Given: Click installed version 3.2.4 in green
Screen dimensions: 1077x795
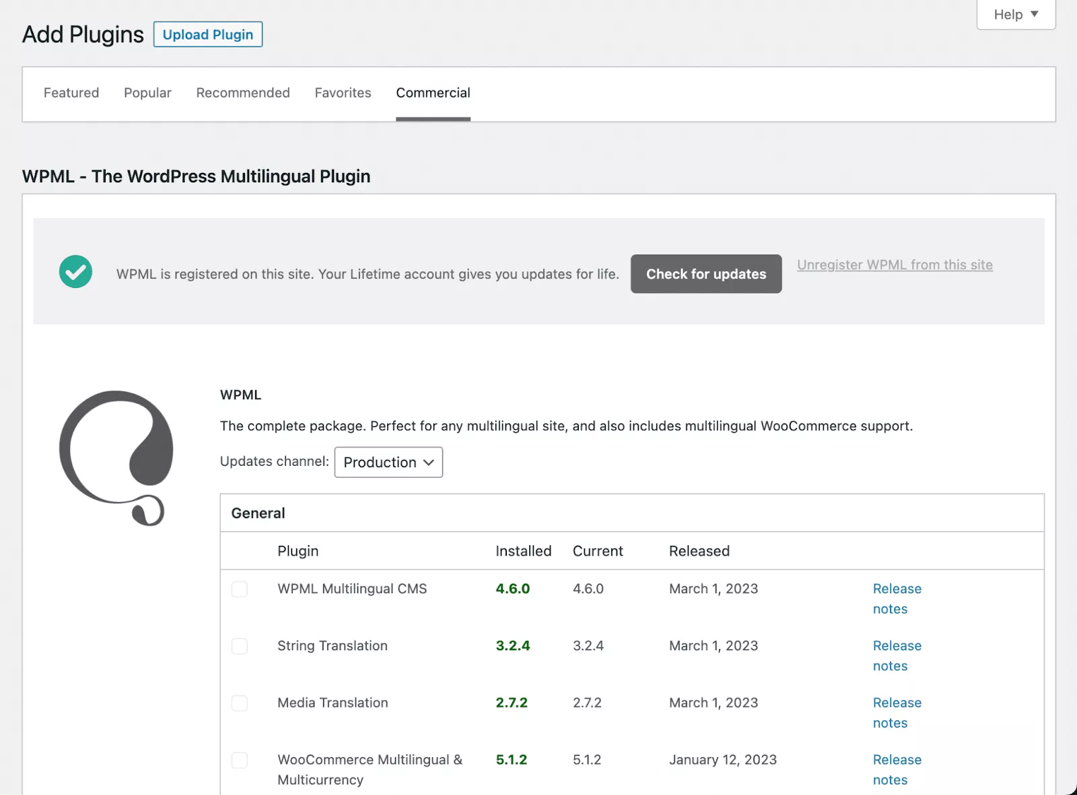Looking at the screenshot, I should [512, 646].
